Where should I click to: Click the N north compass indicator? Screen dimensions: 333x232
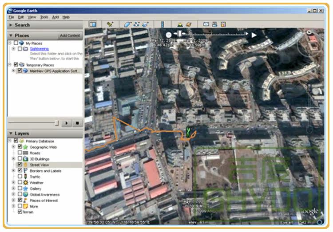(x=309, y=32)
